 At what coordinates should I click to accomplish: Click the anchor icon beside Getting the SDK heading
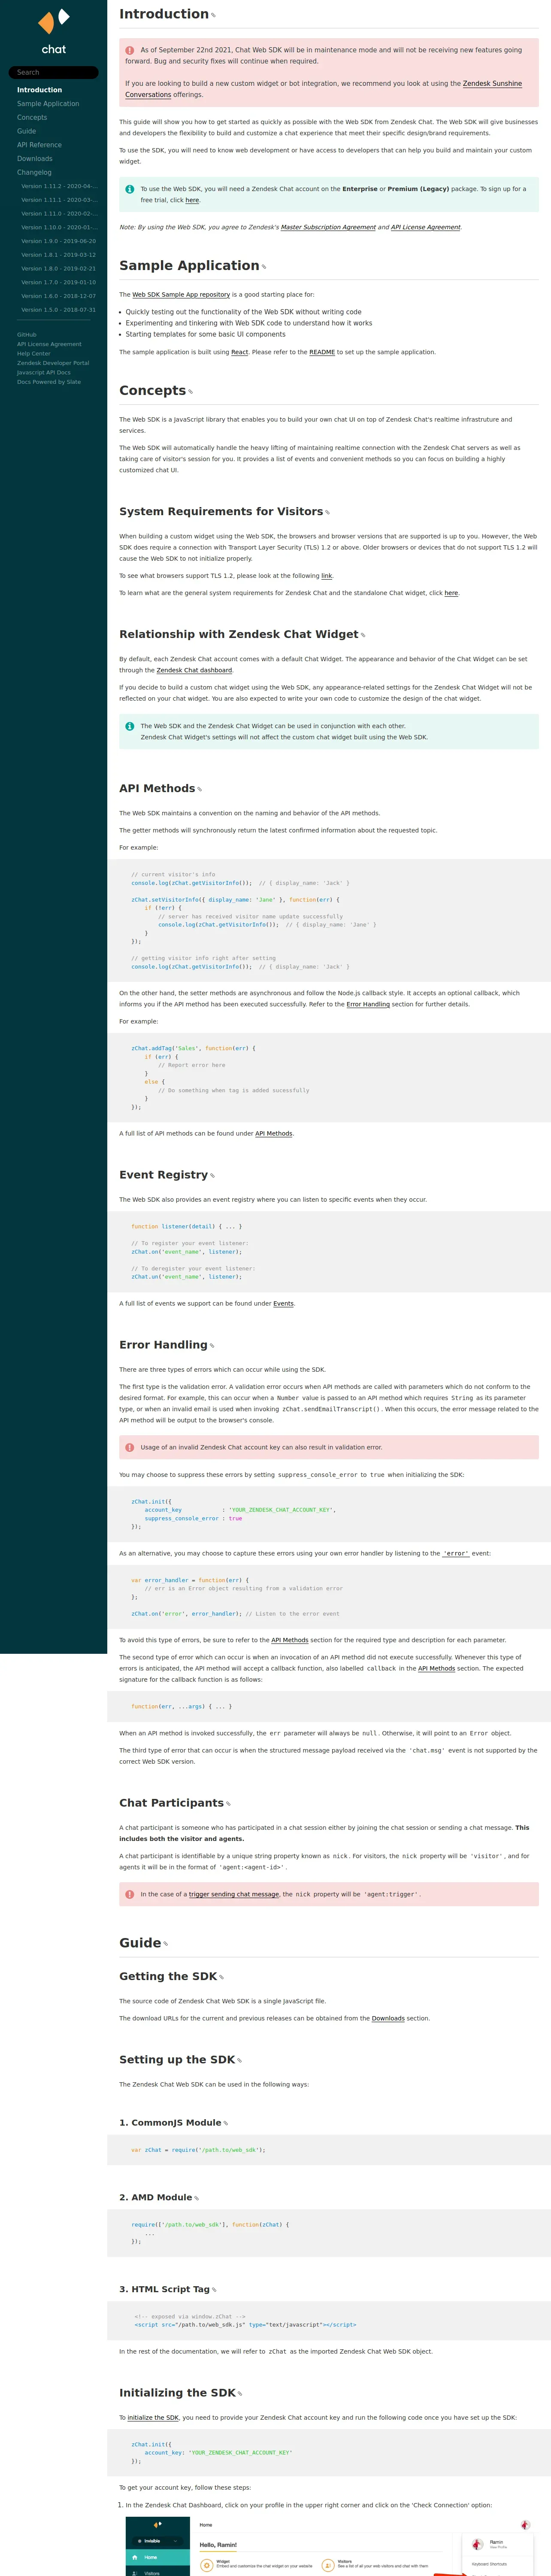coord(222,1977)
